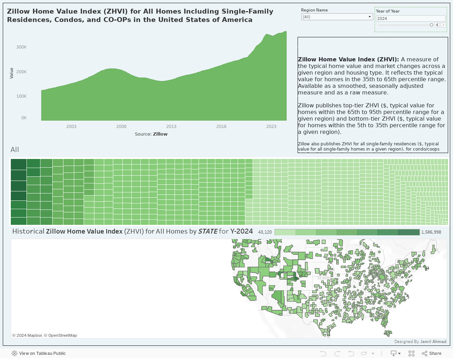Click the 'All' treemap heading
The width and height of the screenshot is (453, 358).
(15, 150)
